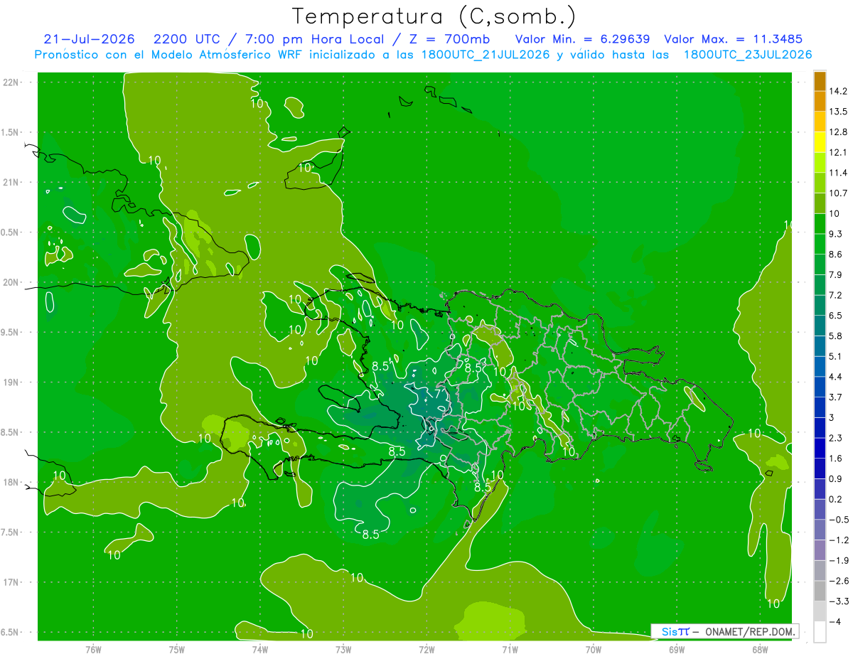Image resolution: width=853 pixels, height=659 pixels.
Task: Click the '74W' longitude axis label
Action: pos(260,649)
